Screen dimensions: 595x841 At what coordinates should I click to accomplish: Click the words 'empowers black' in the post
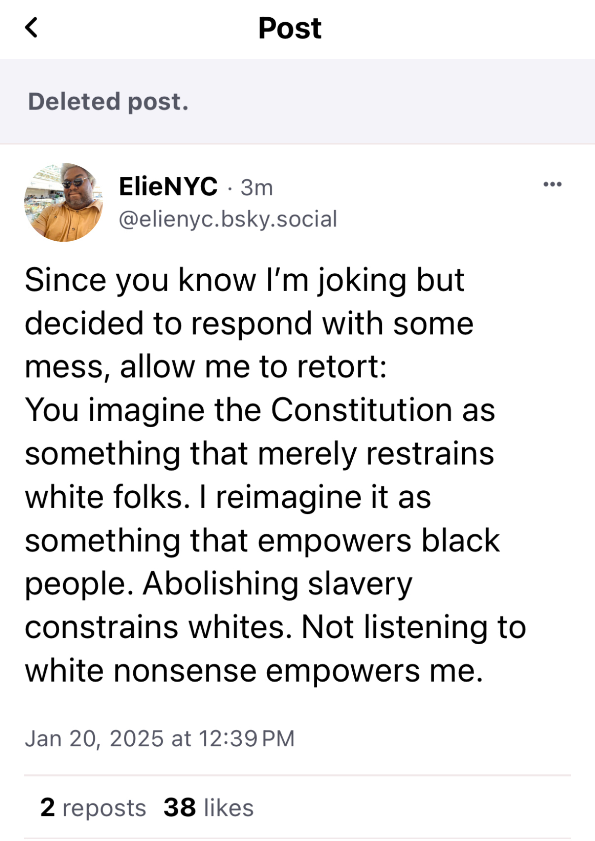[x=378, y=541]
